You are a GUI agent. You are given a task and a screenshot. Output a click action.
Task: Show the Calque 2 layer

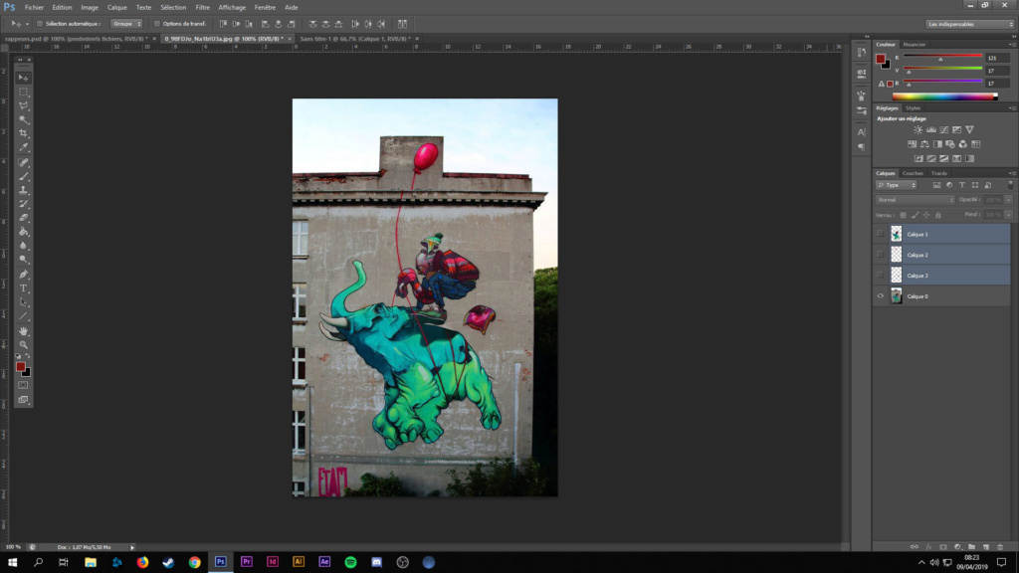pos(881,255)
